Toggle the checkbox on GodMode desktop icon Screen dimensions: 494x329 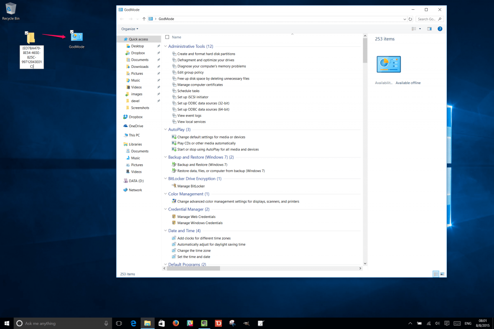72,32
